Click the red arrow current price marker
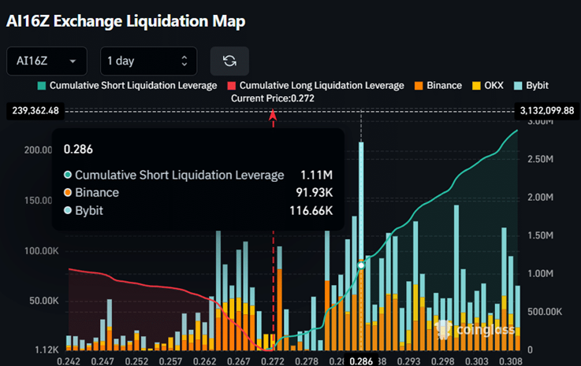The image size is (581, 366). coord(273,116)
